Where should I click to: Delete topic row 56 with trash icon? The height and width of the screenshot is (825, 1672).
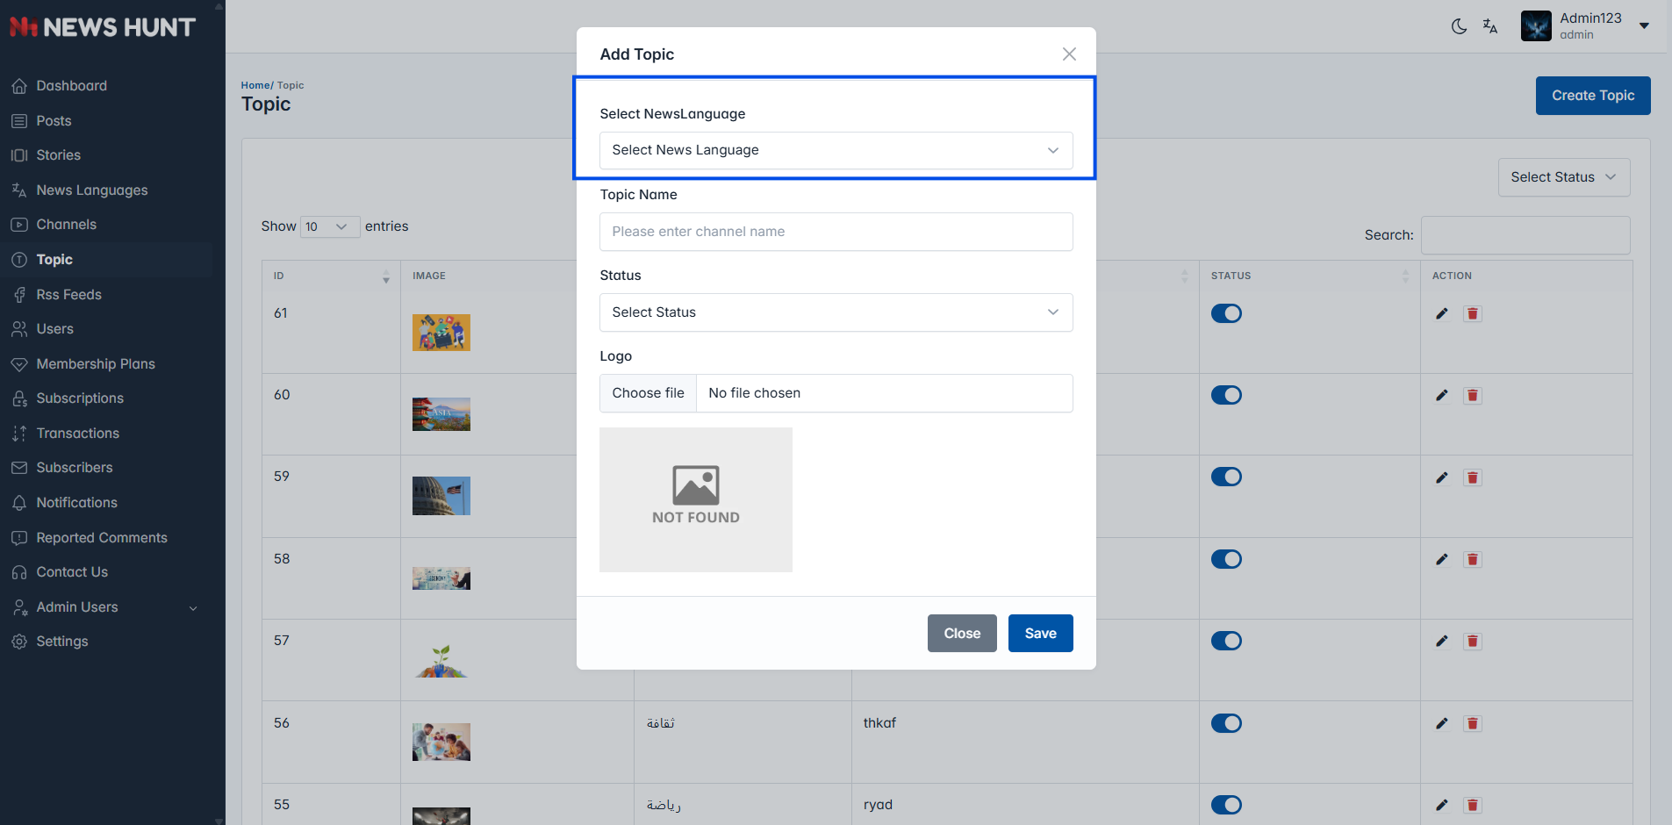[1473, 723]
